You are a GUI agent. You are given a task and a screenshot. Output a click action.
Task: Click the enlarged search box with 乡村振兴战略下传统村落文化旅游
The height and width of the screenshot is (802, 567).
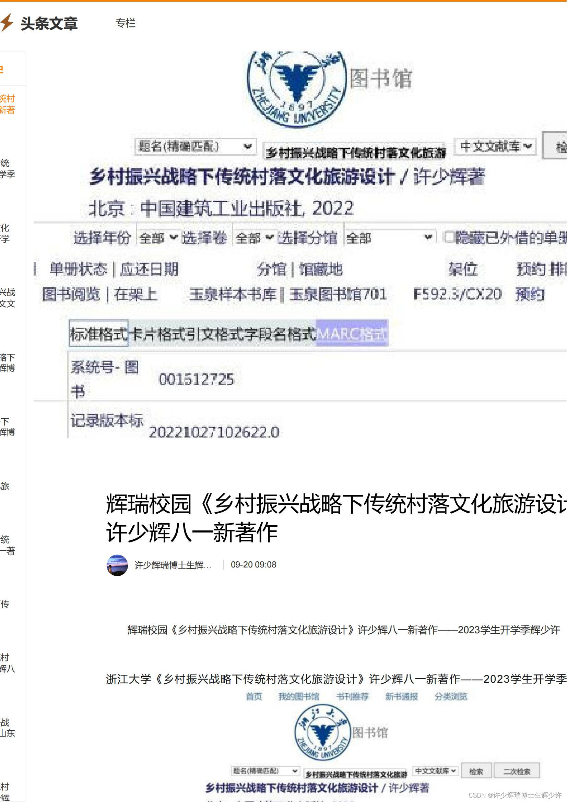tap(354, 152)
